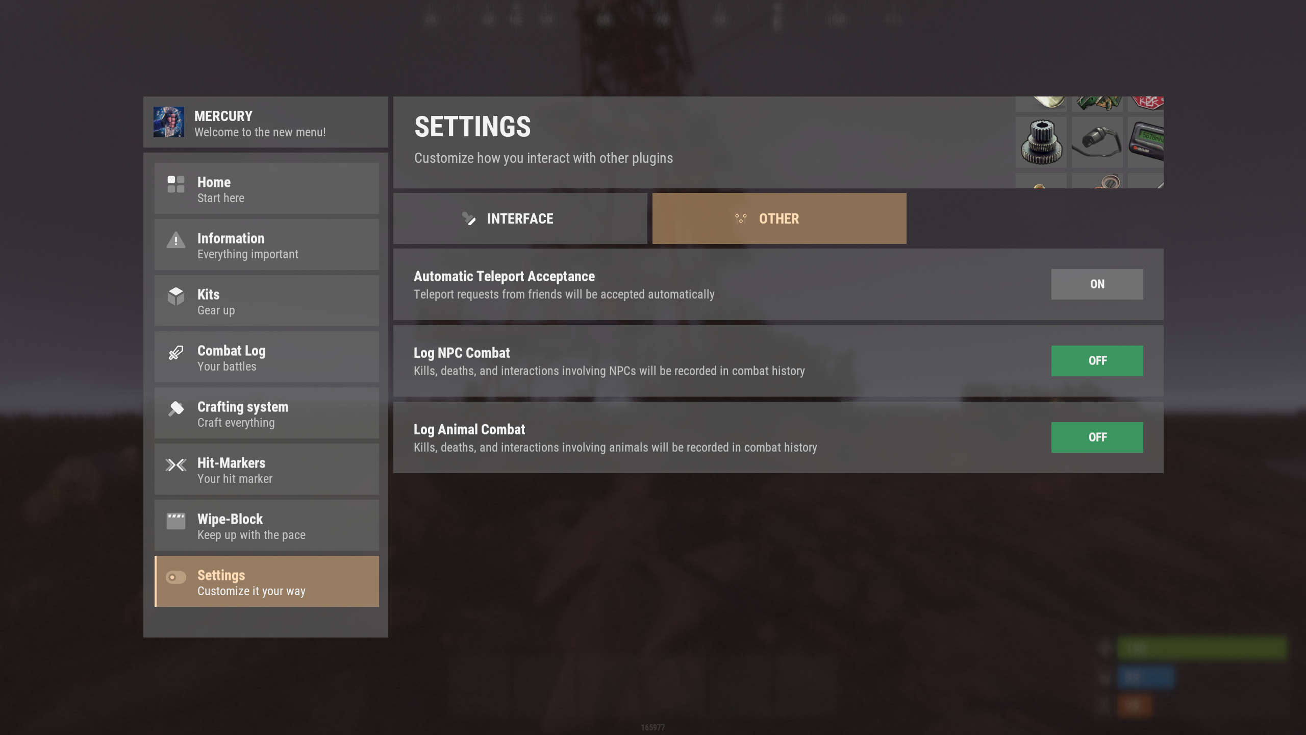Open Information Everything important entry
1306x735 pixels.
click(x=267, y=244)
